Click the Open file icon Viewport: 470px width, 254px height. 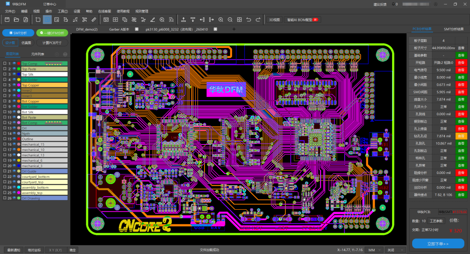(x=15, y=19)
